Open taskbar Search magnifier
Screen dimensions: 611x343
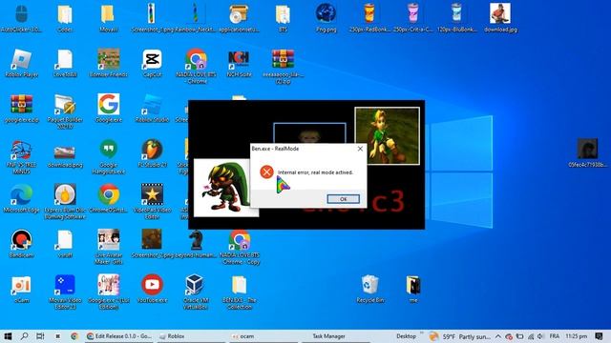[x=24, y=336]
